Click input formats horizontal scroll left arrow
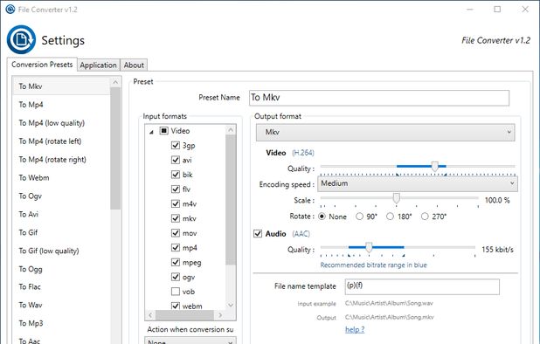 (x=150, y=315)
